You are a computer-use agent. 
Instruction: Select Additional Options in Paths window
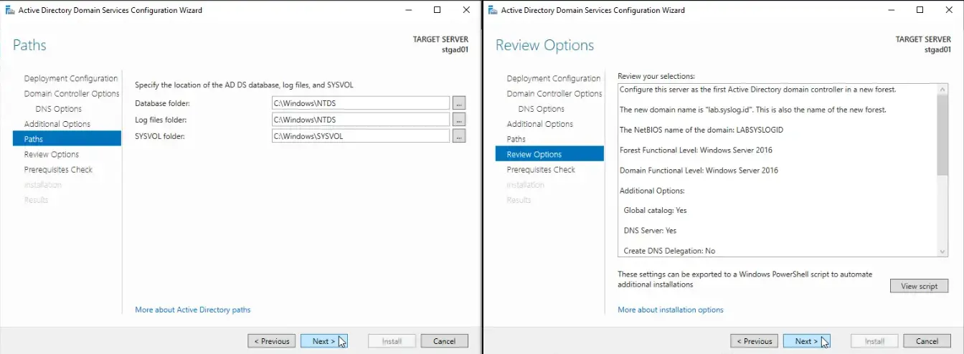(57, 124)
